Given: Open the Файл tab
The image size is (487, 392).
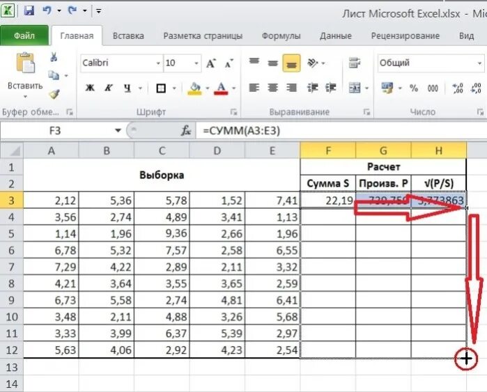Looking at the screenshot, I should 24,36.
